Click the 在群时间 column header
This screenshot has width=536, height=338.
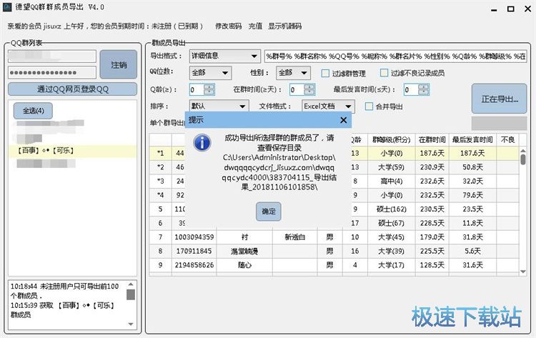[432, 140]
